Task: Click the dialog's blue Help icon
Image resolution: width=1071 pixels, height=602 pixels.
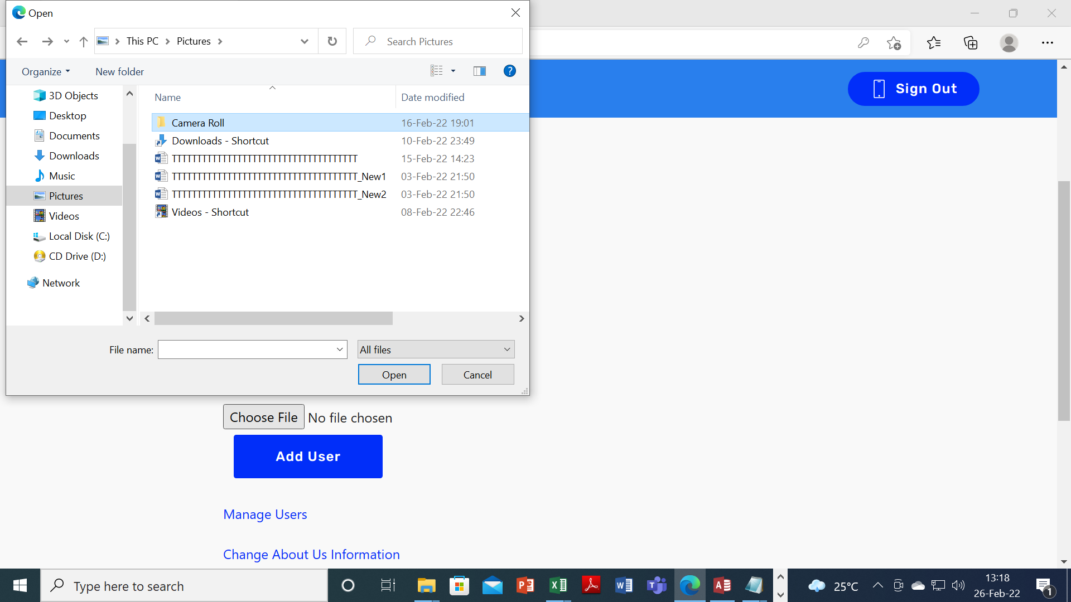Action: (509, 71)
